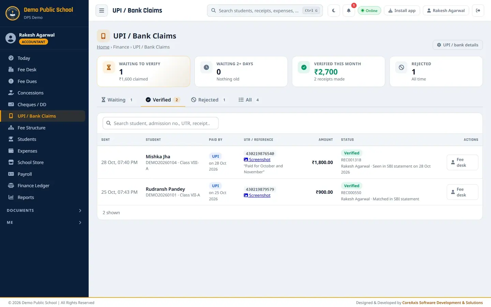Open UPI / bank details settings

point(458,45)
